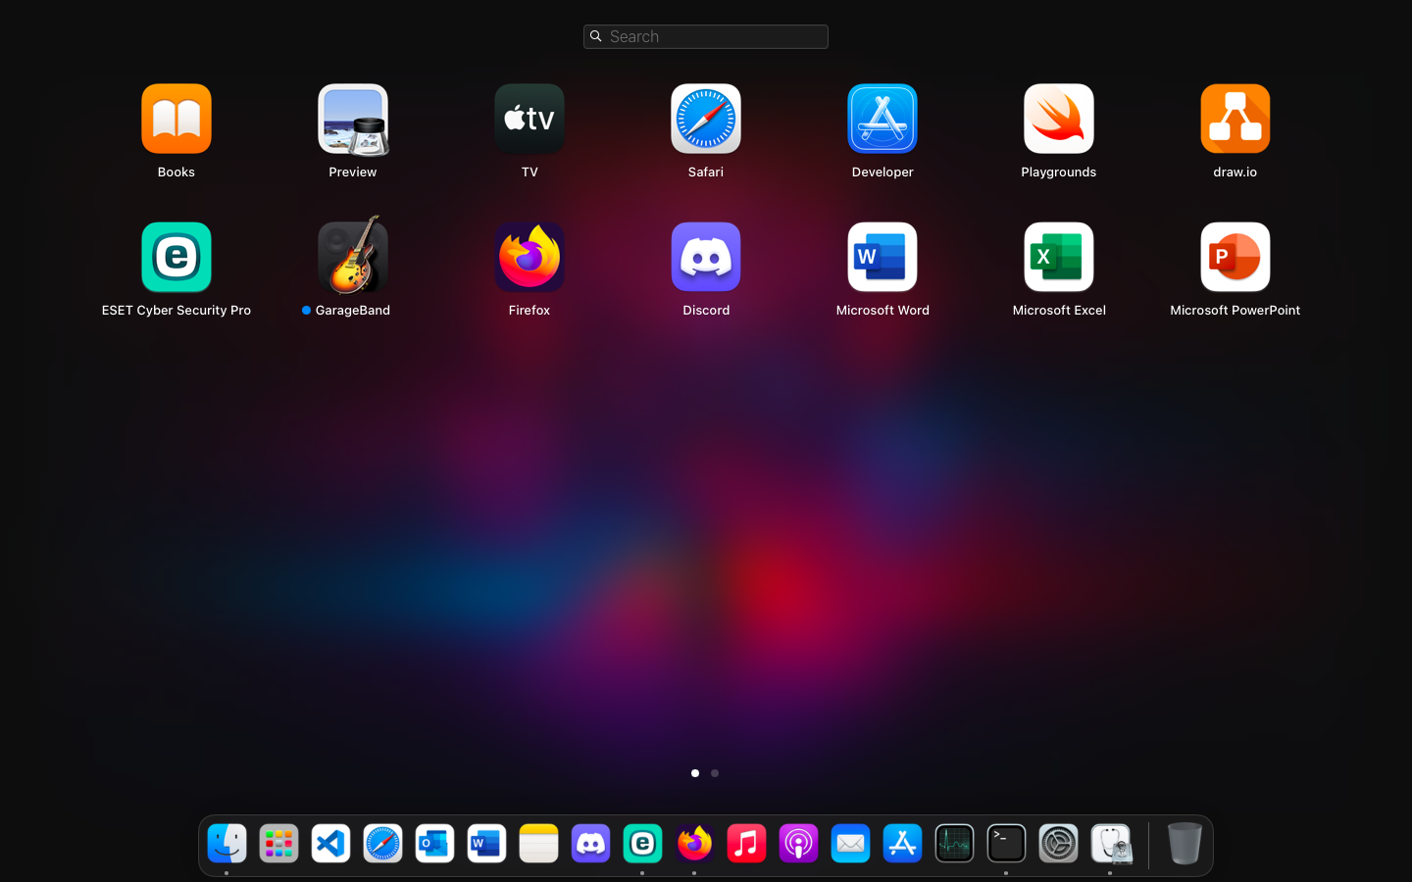Open Microsoft Word from Launchpad
Image resolution: width=1412 pixels, height=882 pixels.
click(x=882, y=257)
